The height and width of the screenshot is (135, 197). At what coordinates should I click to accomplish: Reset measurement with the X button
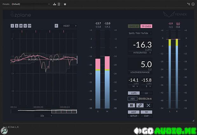[148, 105]
